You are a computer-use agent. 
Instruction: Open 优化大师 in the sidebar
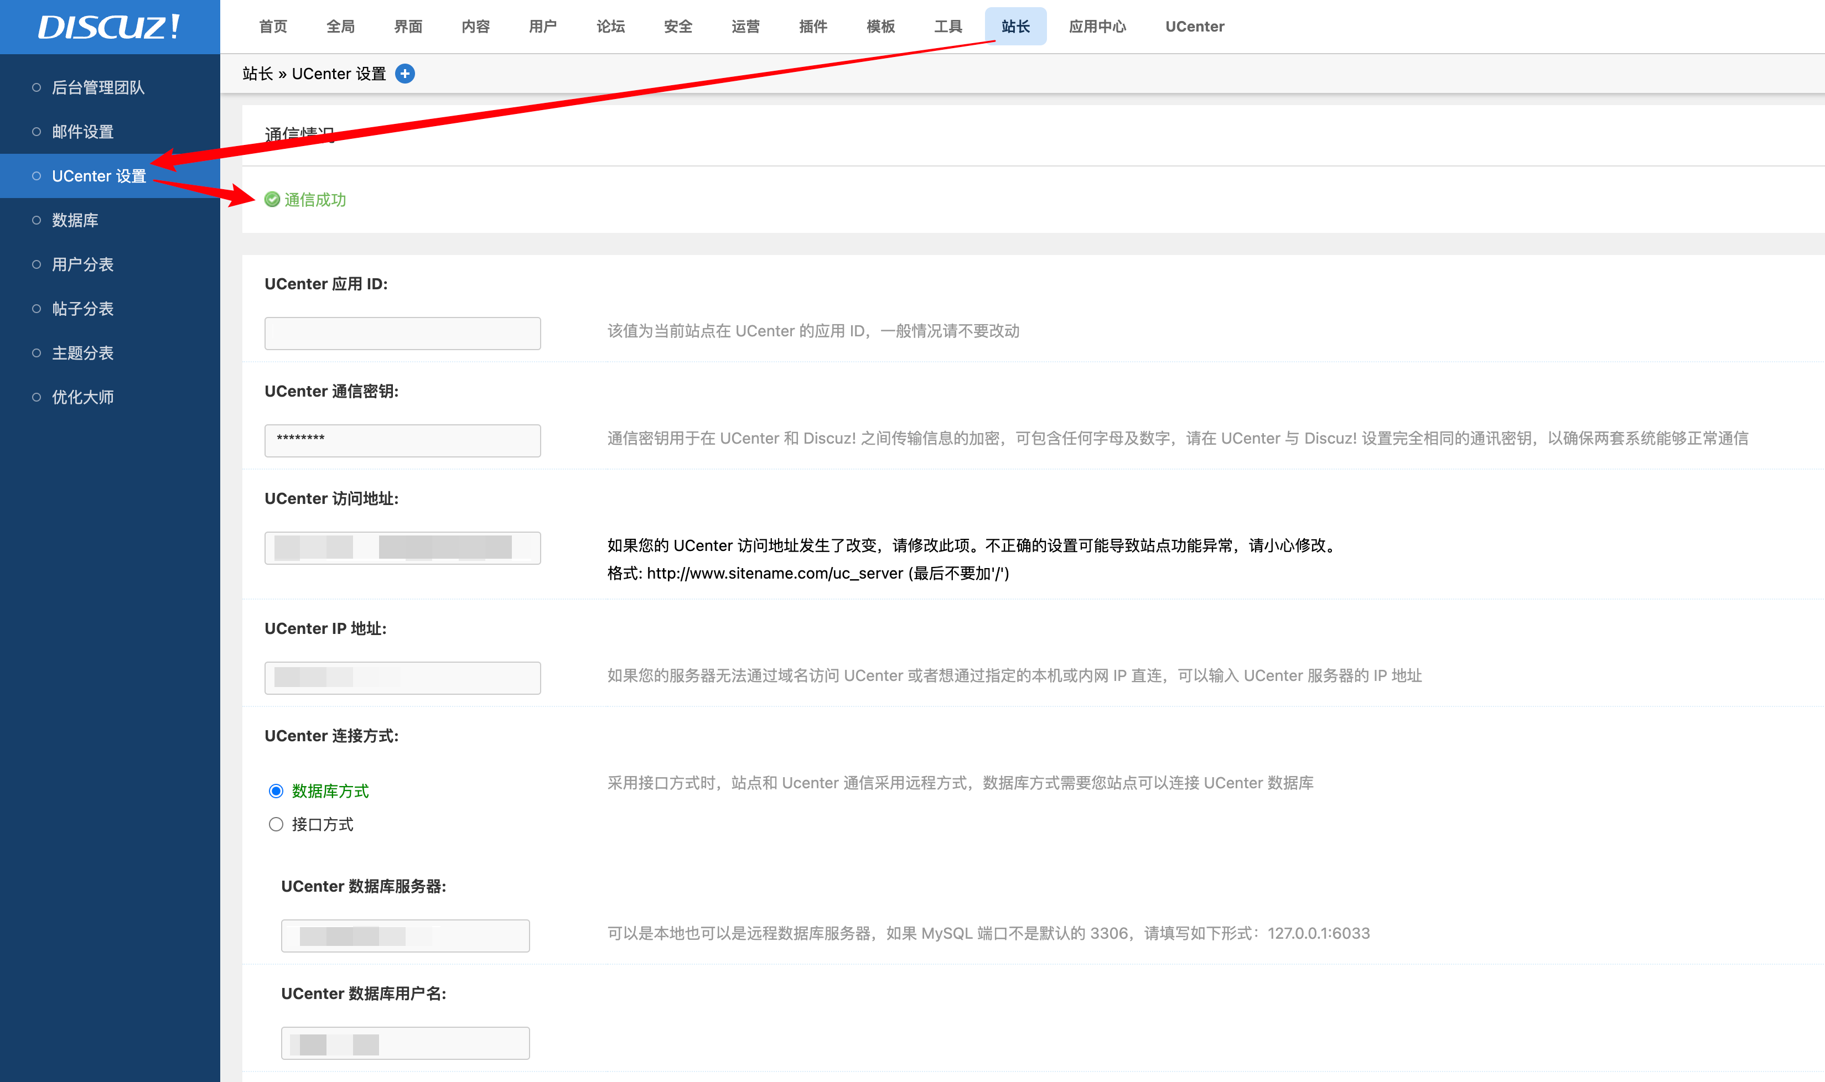(x=82, y=397)
